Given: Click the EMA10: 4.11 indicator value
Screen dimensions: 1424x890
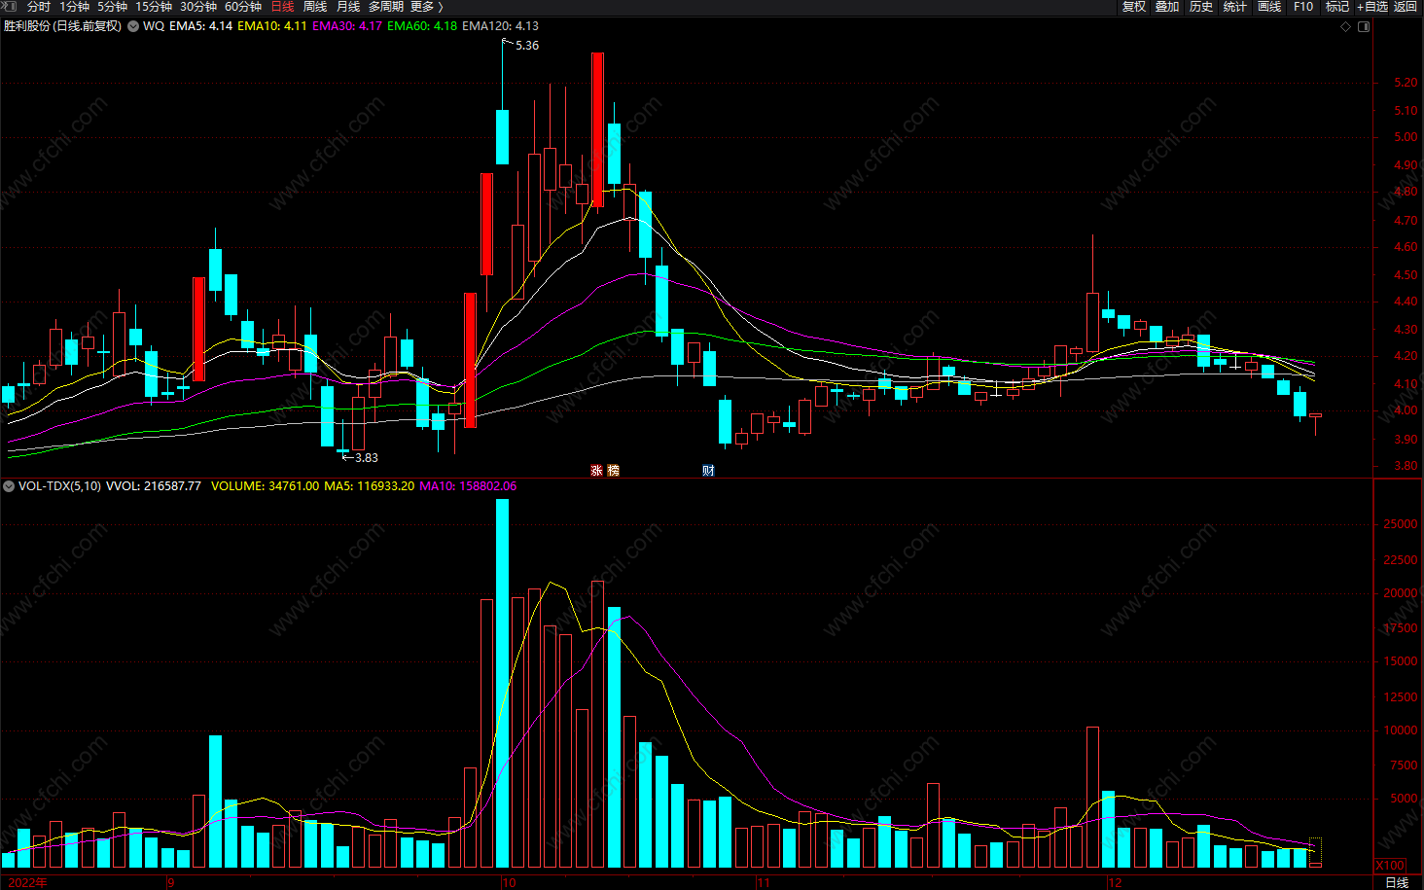Looking at the screenshot, I should (271, 26).
